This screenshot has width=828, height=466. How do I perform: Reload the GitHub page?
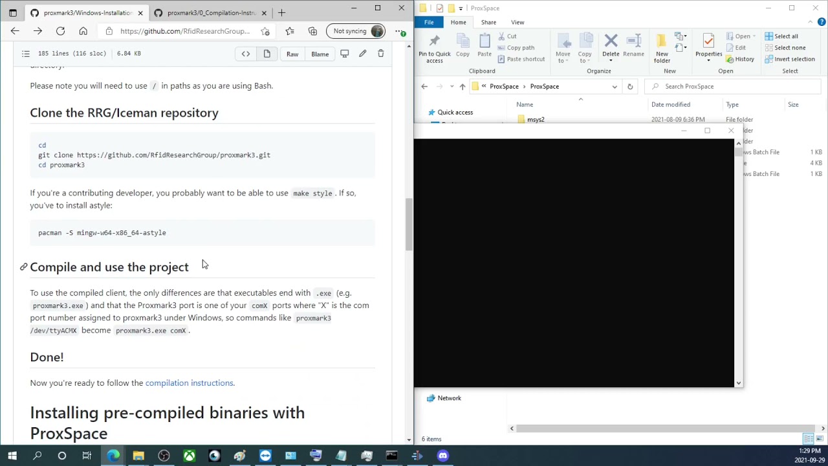(x=60, y=31)
